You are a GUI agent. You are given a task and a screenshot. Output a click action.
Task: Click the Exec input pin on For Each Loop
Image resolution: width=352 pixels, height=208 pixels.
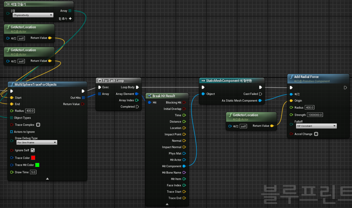pos(100,87)
